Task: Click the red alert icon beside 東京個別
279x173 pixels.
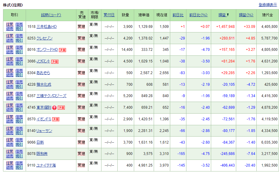Action: 54,108
